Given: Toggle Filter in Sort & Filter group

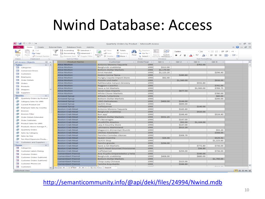Looking at the screenshot, I should pyautogui.click(x=85, y=56).
